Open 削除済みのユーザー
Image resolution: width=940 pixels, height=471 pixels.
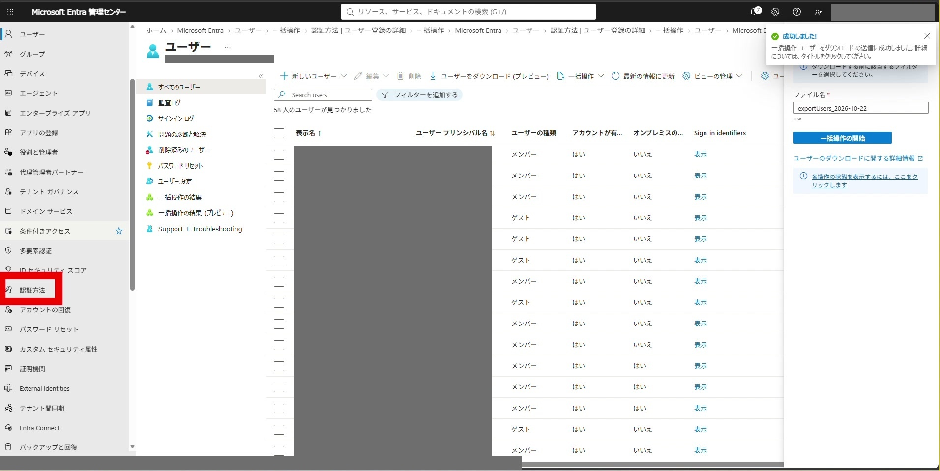pyautogui.click(x=183, y=150)
